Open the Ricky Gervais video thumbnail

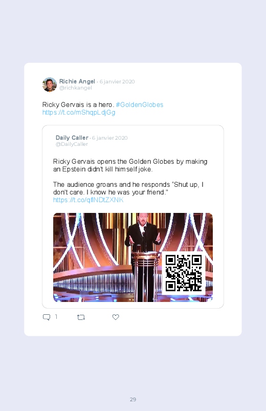pyautogui.click(x=133, y=257)
